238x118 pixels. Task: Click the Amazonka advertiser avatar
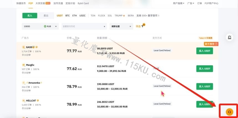click(24, 83)
